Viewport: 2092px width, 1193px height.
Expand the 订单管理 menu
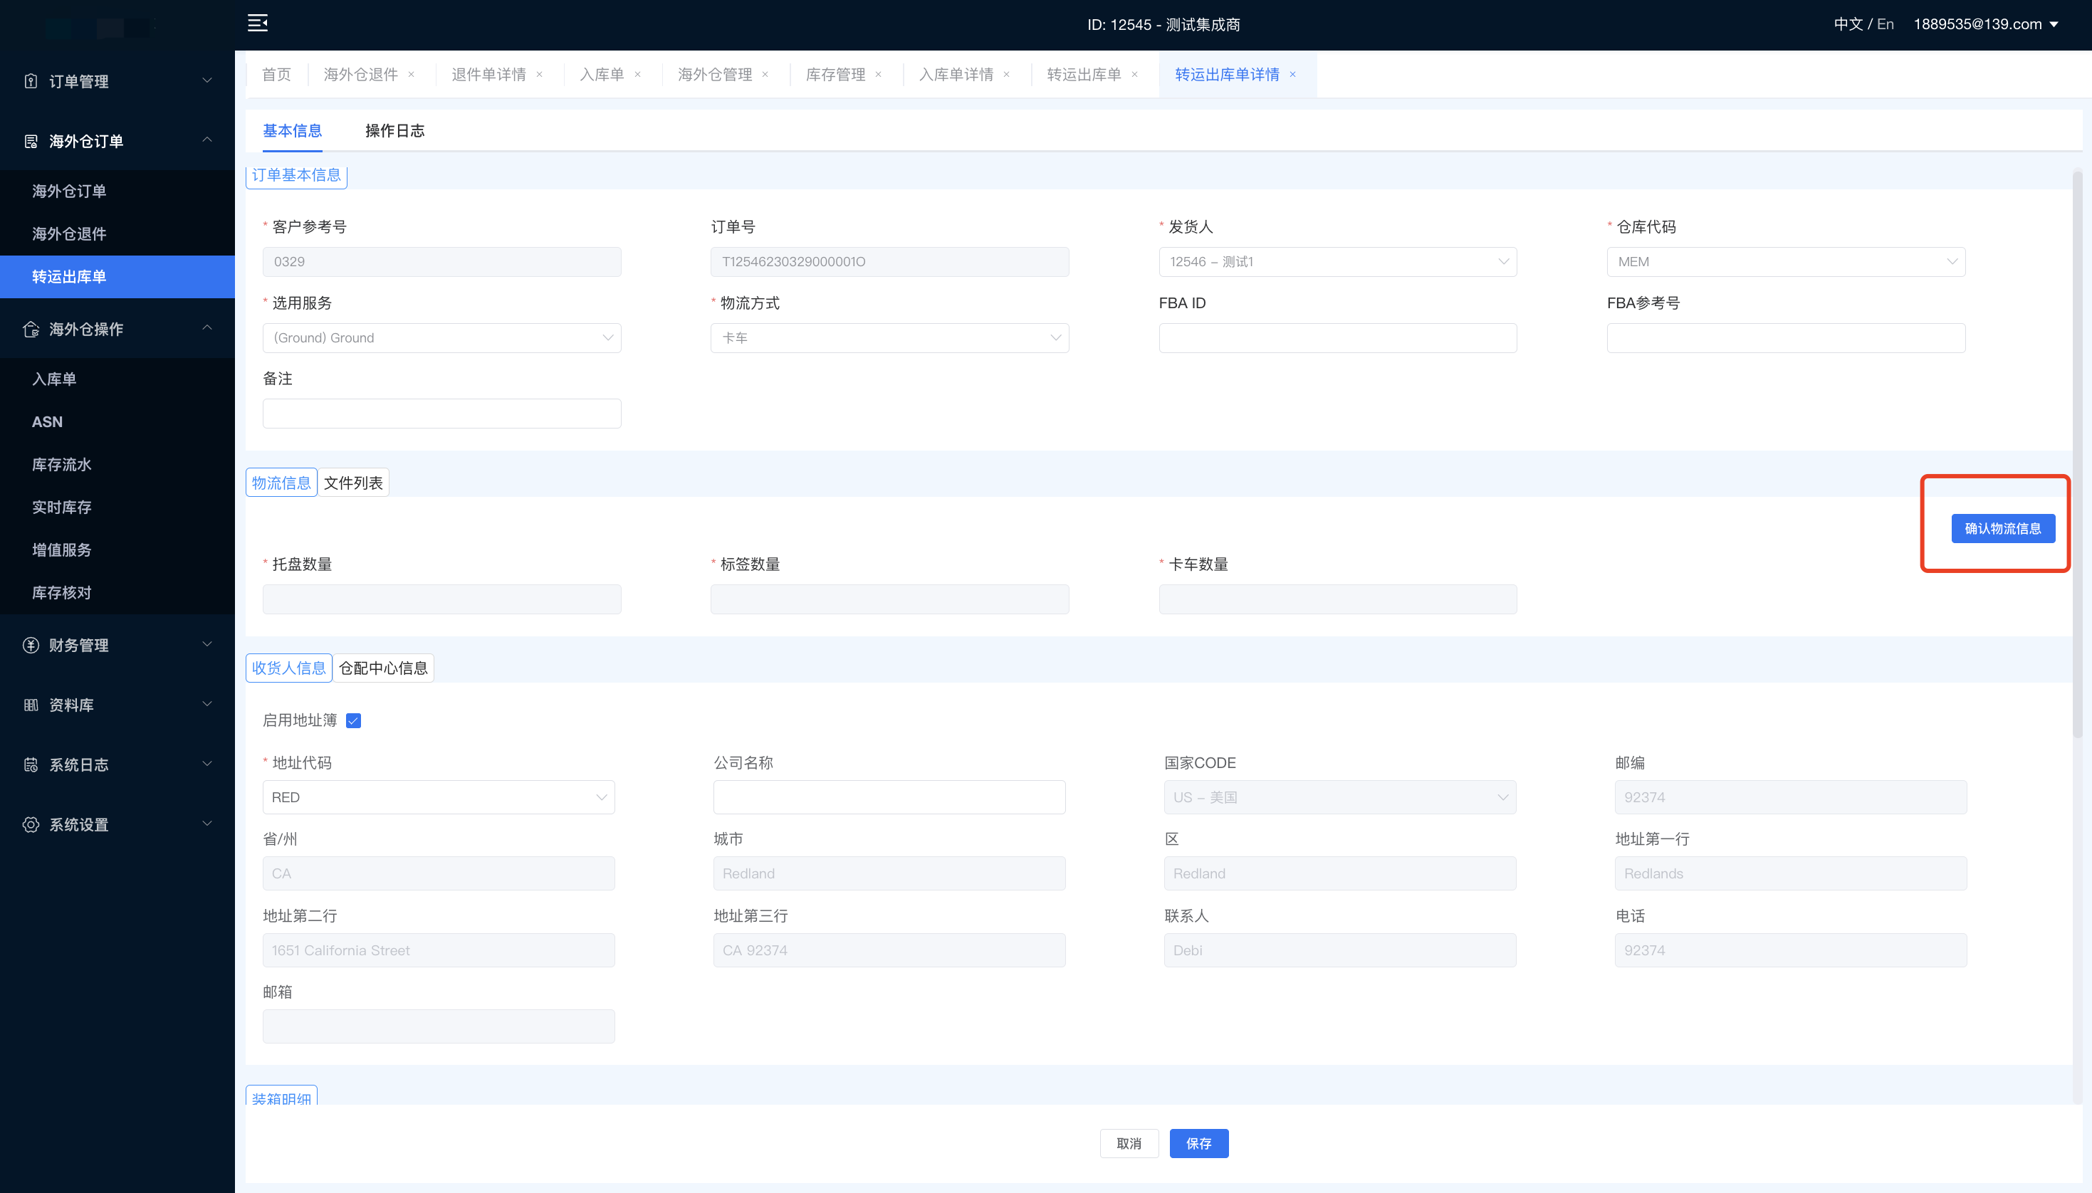[x=207, y=80]
